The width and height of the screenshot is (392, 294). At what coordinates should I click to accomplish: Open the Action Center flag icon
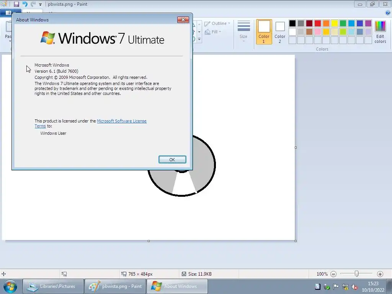click(336, 287)
